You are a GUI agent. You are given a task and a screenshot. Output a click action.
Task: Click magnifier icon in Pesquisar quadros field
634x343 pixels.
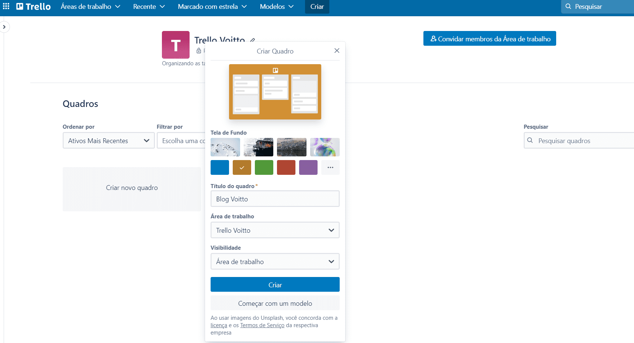(530, 140)
